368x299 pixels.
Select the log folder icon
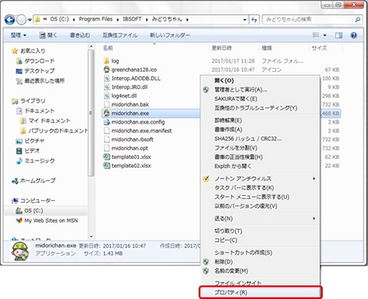coord(107,60)
